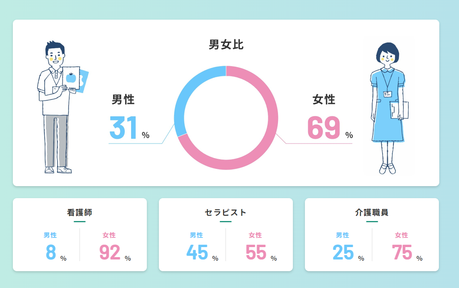Click the 男性 label in 看護師 card
This screenshot has width=459, height=288.
[50, 235]
